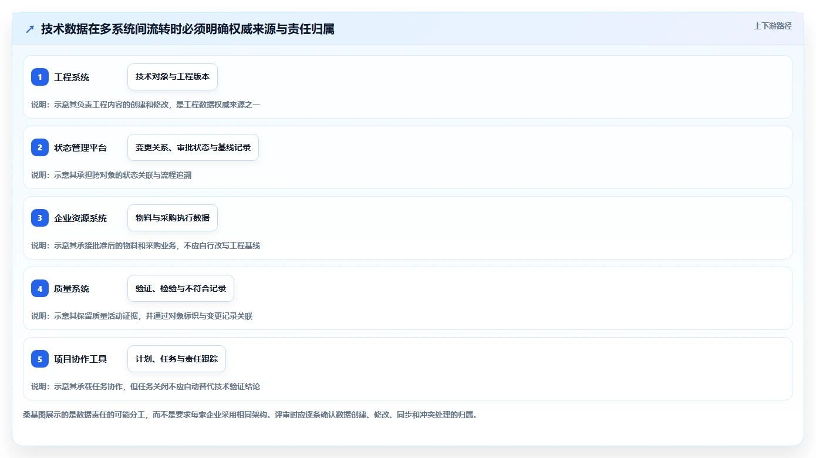Screen dimensions: 816x458
Task: Click the 企业资源系统 row title
Action: point(80,218)
